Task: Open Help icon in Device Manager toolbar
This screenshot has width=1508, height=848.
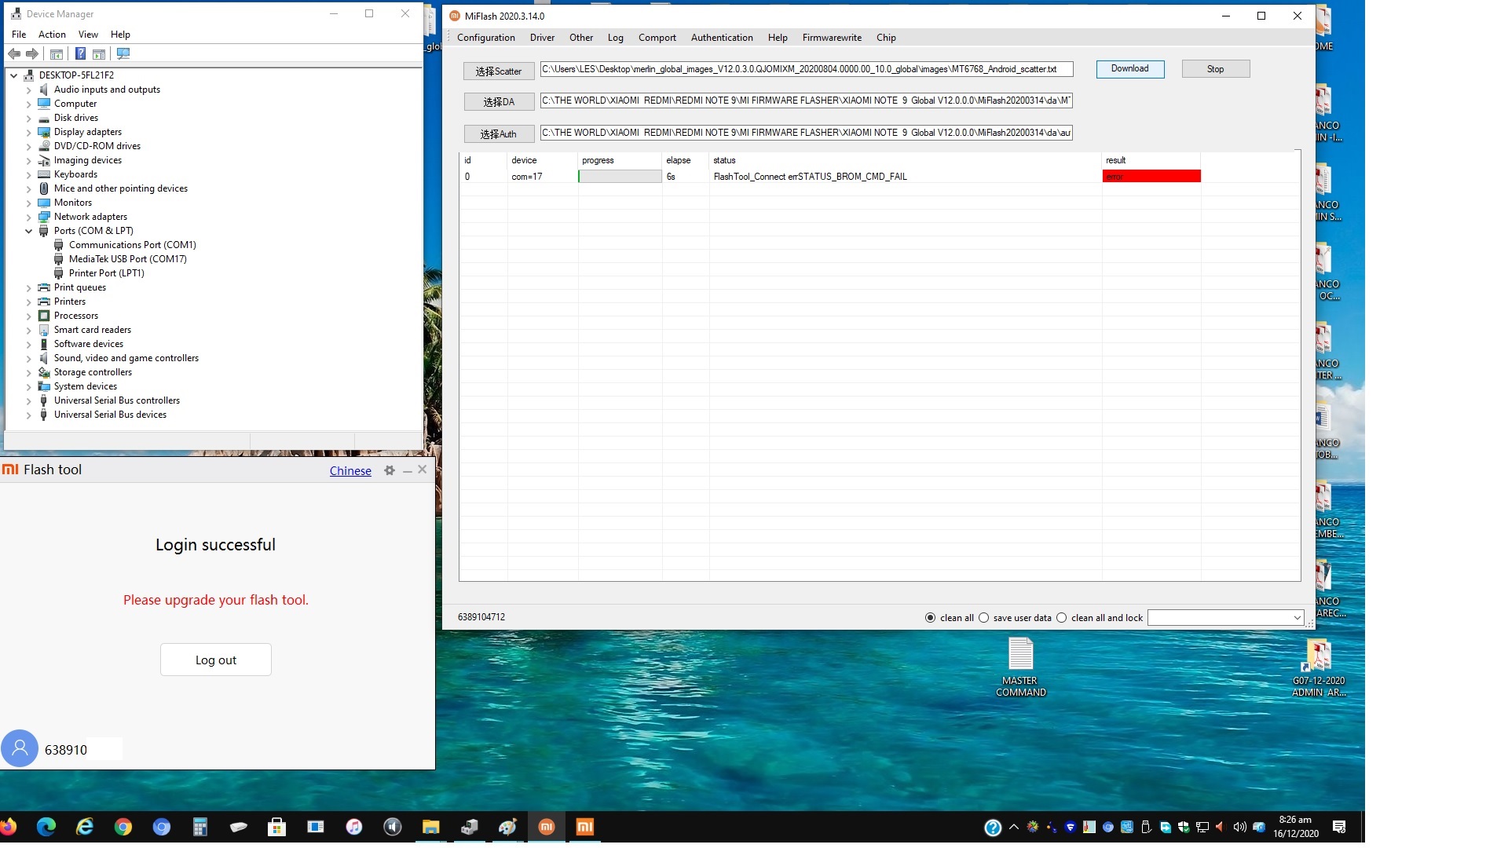Action: (x=80, y=54)
